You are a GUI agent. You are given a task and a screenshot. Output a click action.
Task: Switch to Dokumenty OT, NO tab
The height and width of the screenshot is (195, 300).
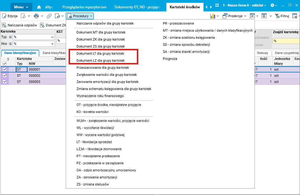(x=138, y=7)
